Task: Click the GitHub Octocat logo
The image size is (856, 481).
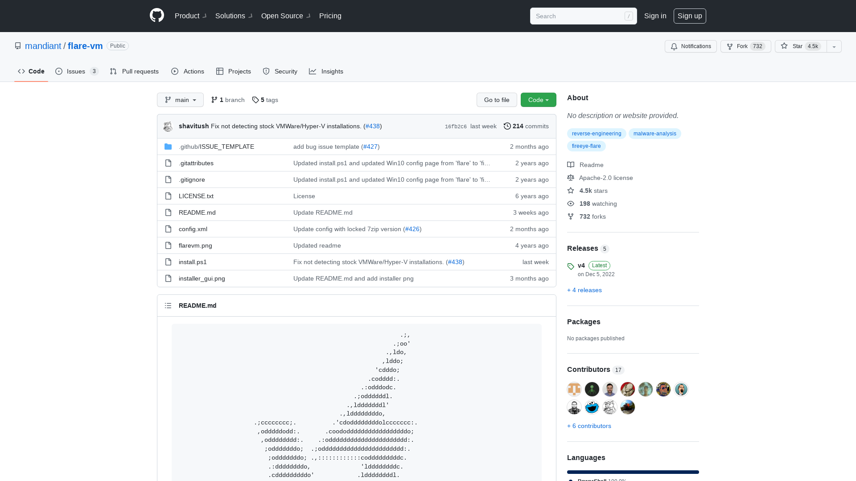Action: click(x=157, y=16)
